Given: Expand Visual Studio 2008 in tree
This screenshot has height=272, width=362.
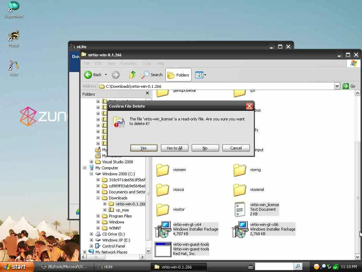Looking at the screenshot, I should point(92,161).
